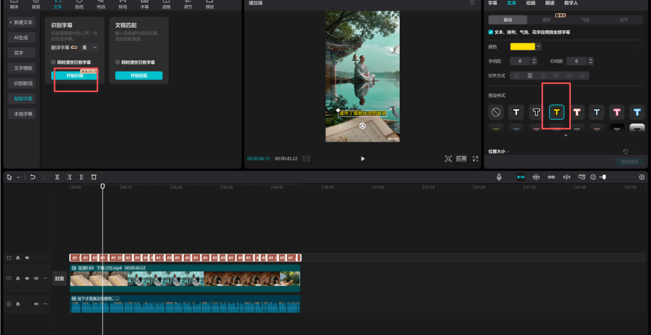The image size is (651, 335).
Task: Open the selection tool mode dropdown arrow
Action: pyautogui.click(x=18, y=177)
